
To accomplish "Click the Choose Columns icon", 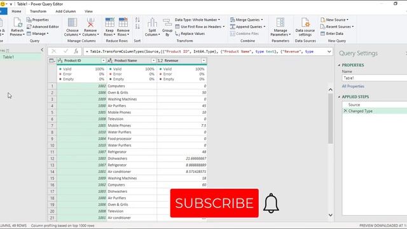I will [x=72, y=23].
